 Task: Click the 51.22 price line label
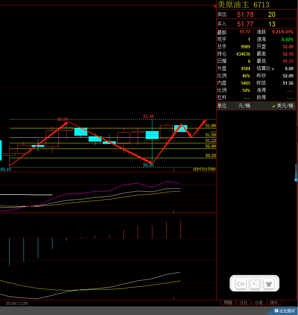pos(210,141)
